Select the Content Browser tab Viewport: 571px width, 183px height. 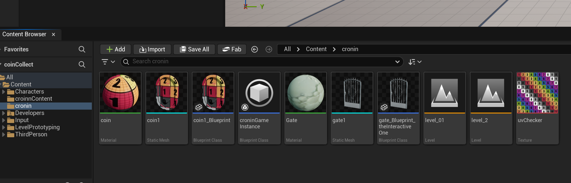click(x=24, y=34)
